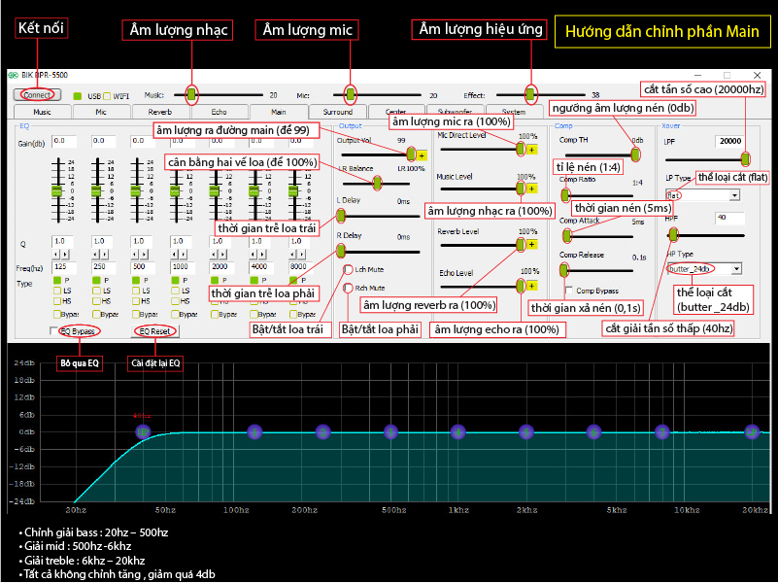This screenshot has height=583, width=778.
Task: Click the BIK BPR-5500 app icon in title bar
Action: click(x=13, y=76)
